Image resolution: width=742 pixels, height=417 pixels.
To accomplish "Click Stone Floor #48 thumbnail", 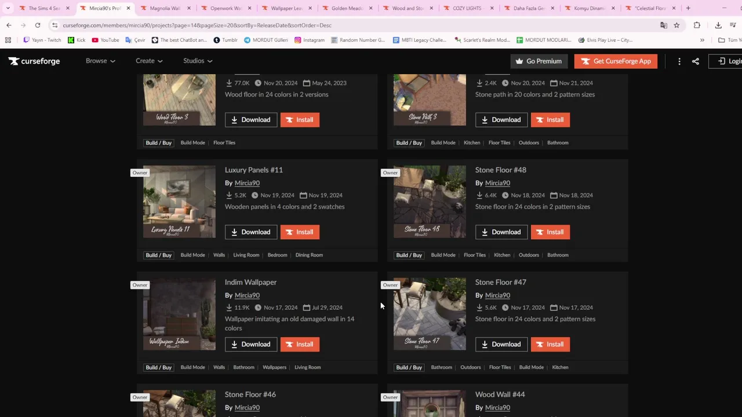I will tap(430, 202).
